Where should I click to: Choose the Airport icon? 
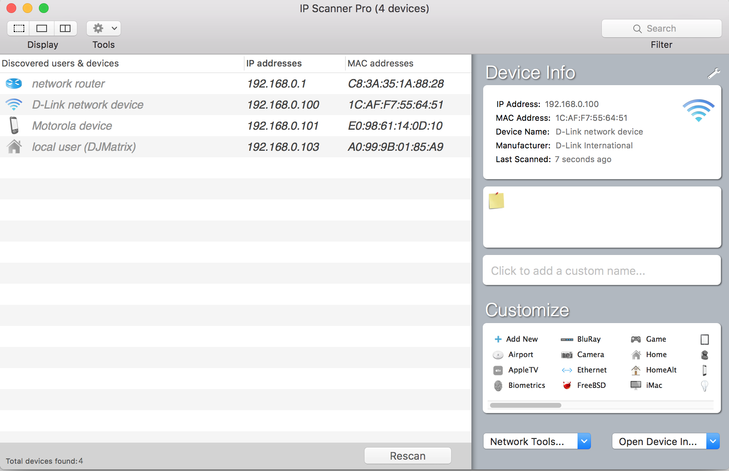[498, 355]
